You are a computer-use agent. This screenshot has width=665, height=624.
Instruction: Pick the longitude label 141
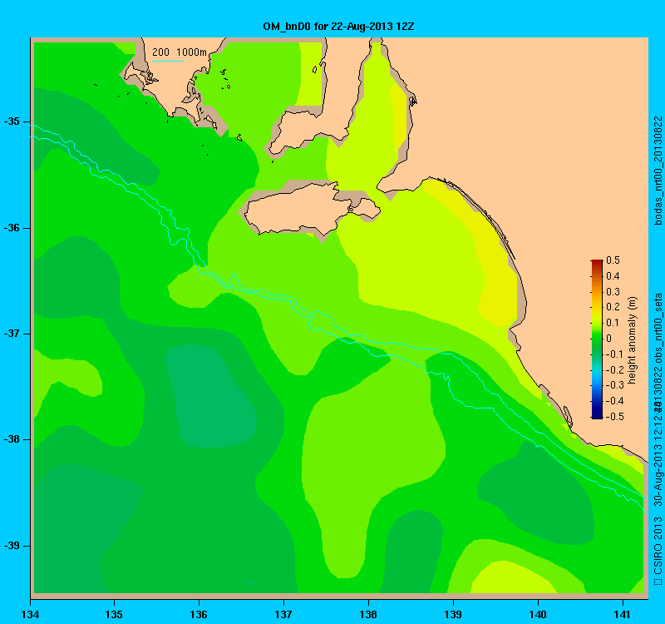(623, 615)
